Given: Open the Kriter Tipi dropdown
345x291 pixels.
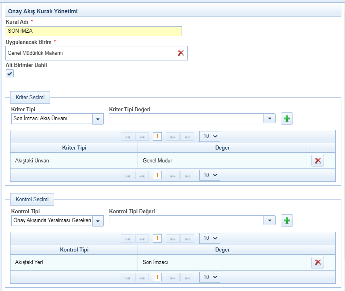Looking at the screenshot, I should (x=98, y=118).
